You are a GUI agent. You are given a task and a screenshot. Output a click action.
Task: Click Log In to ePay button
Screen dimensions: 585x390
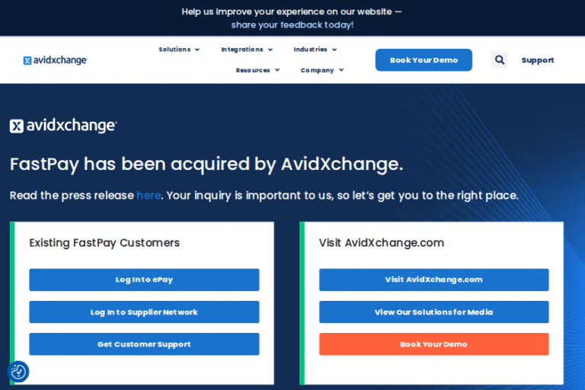click(144, 280)
